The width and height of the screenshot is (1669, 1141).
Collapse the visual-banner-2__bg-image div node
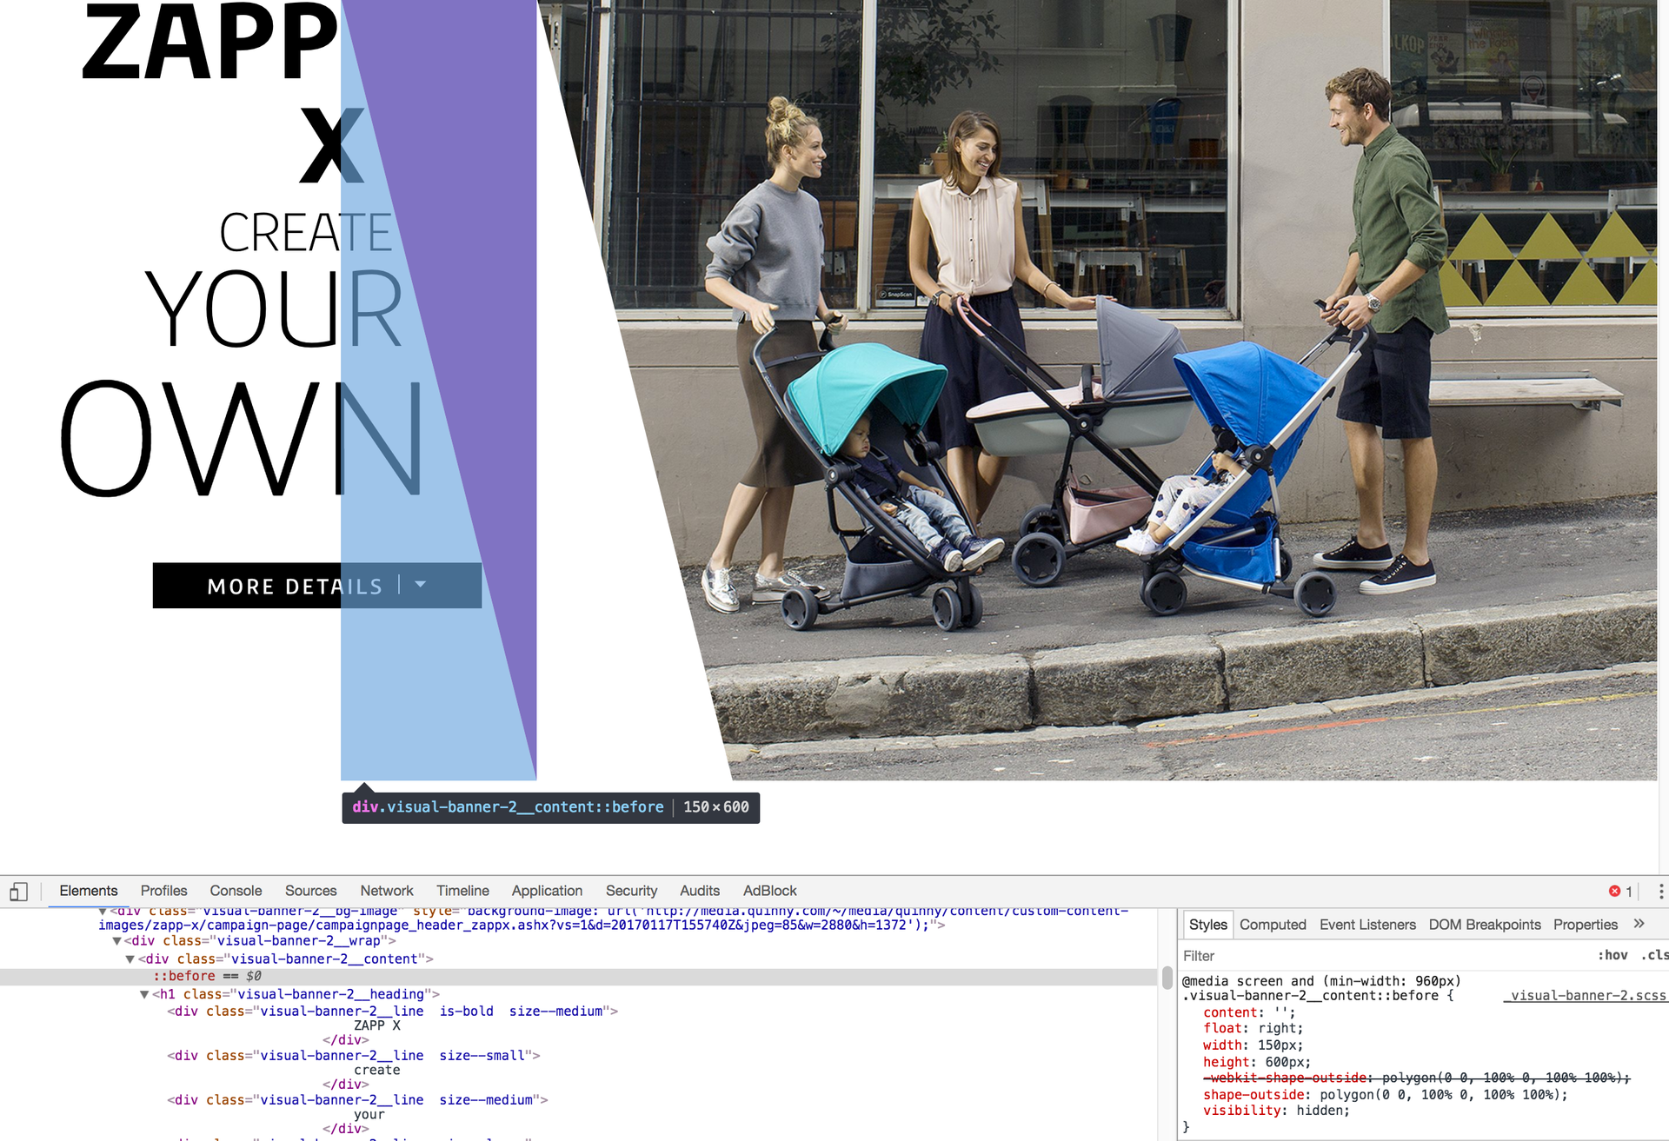pyautogui.click(x=103, y=912)
